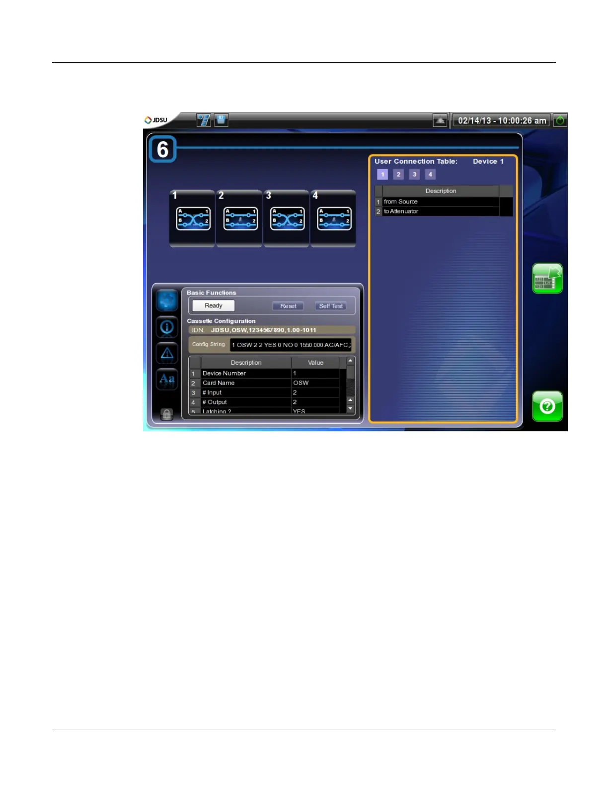Click the Config String input field
This screenshot has height=788, width=608.
click(291, 345)
